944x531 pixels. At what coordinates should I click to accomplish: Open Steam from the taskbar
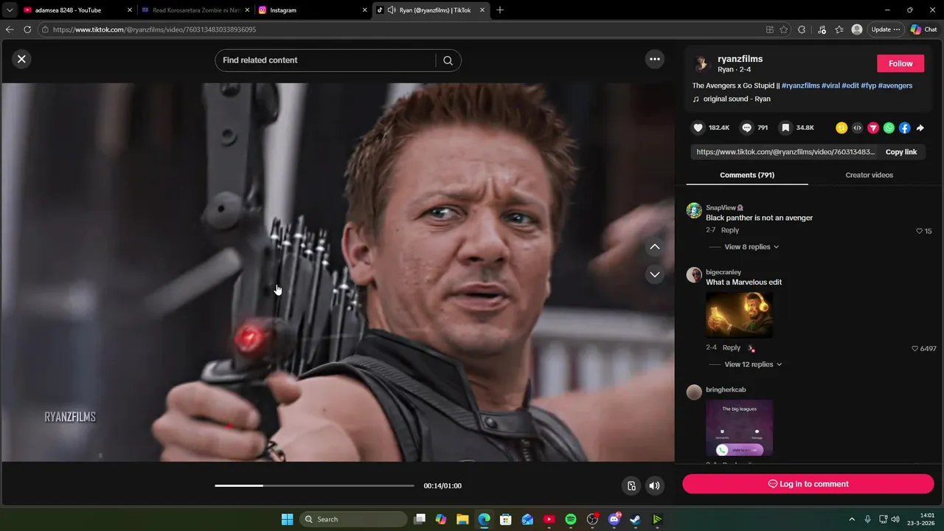pos(635,519)
